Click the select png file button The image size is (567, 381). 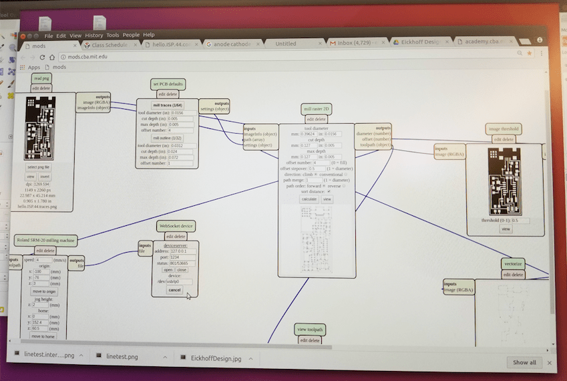[38, 167]
